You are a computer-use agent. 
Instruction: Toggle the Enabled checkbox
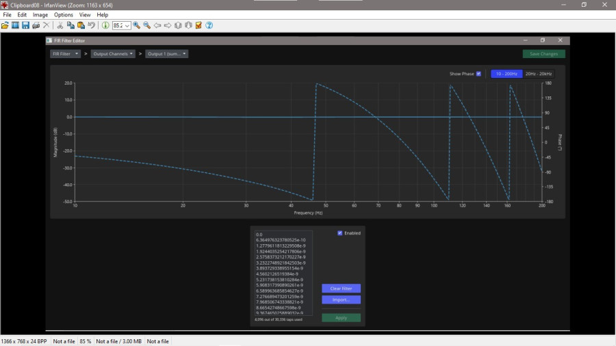click(x=339, y=233)
